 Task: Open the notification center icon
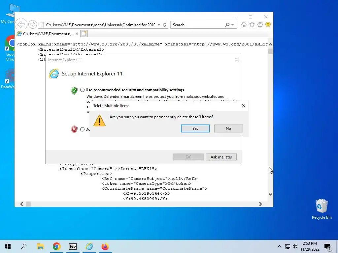[x=327, y=246]
